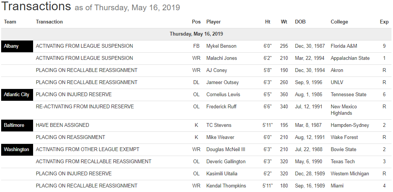Select Frederick Ruff in the table
Viewport: 393px width, 192px height.
point(222,107)
